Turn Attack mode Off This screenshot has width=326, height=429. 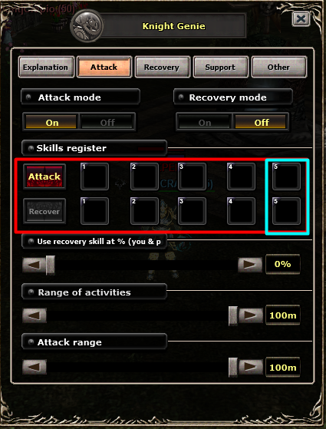(x=107, y=122)
